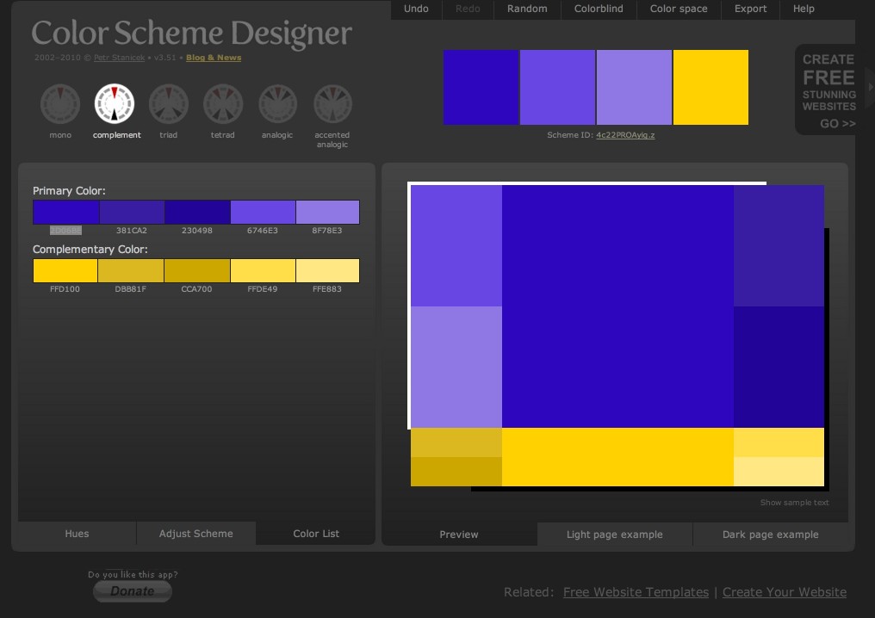Undo the last scheme change

416,9
